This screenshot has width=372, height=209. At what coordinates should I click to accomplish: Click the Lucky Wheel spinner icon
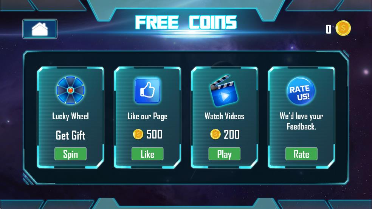click(x=70, y=90)
